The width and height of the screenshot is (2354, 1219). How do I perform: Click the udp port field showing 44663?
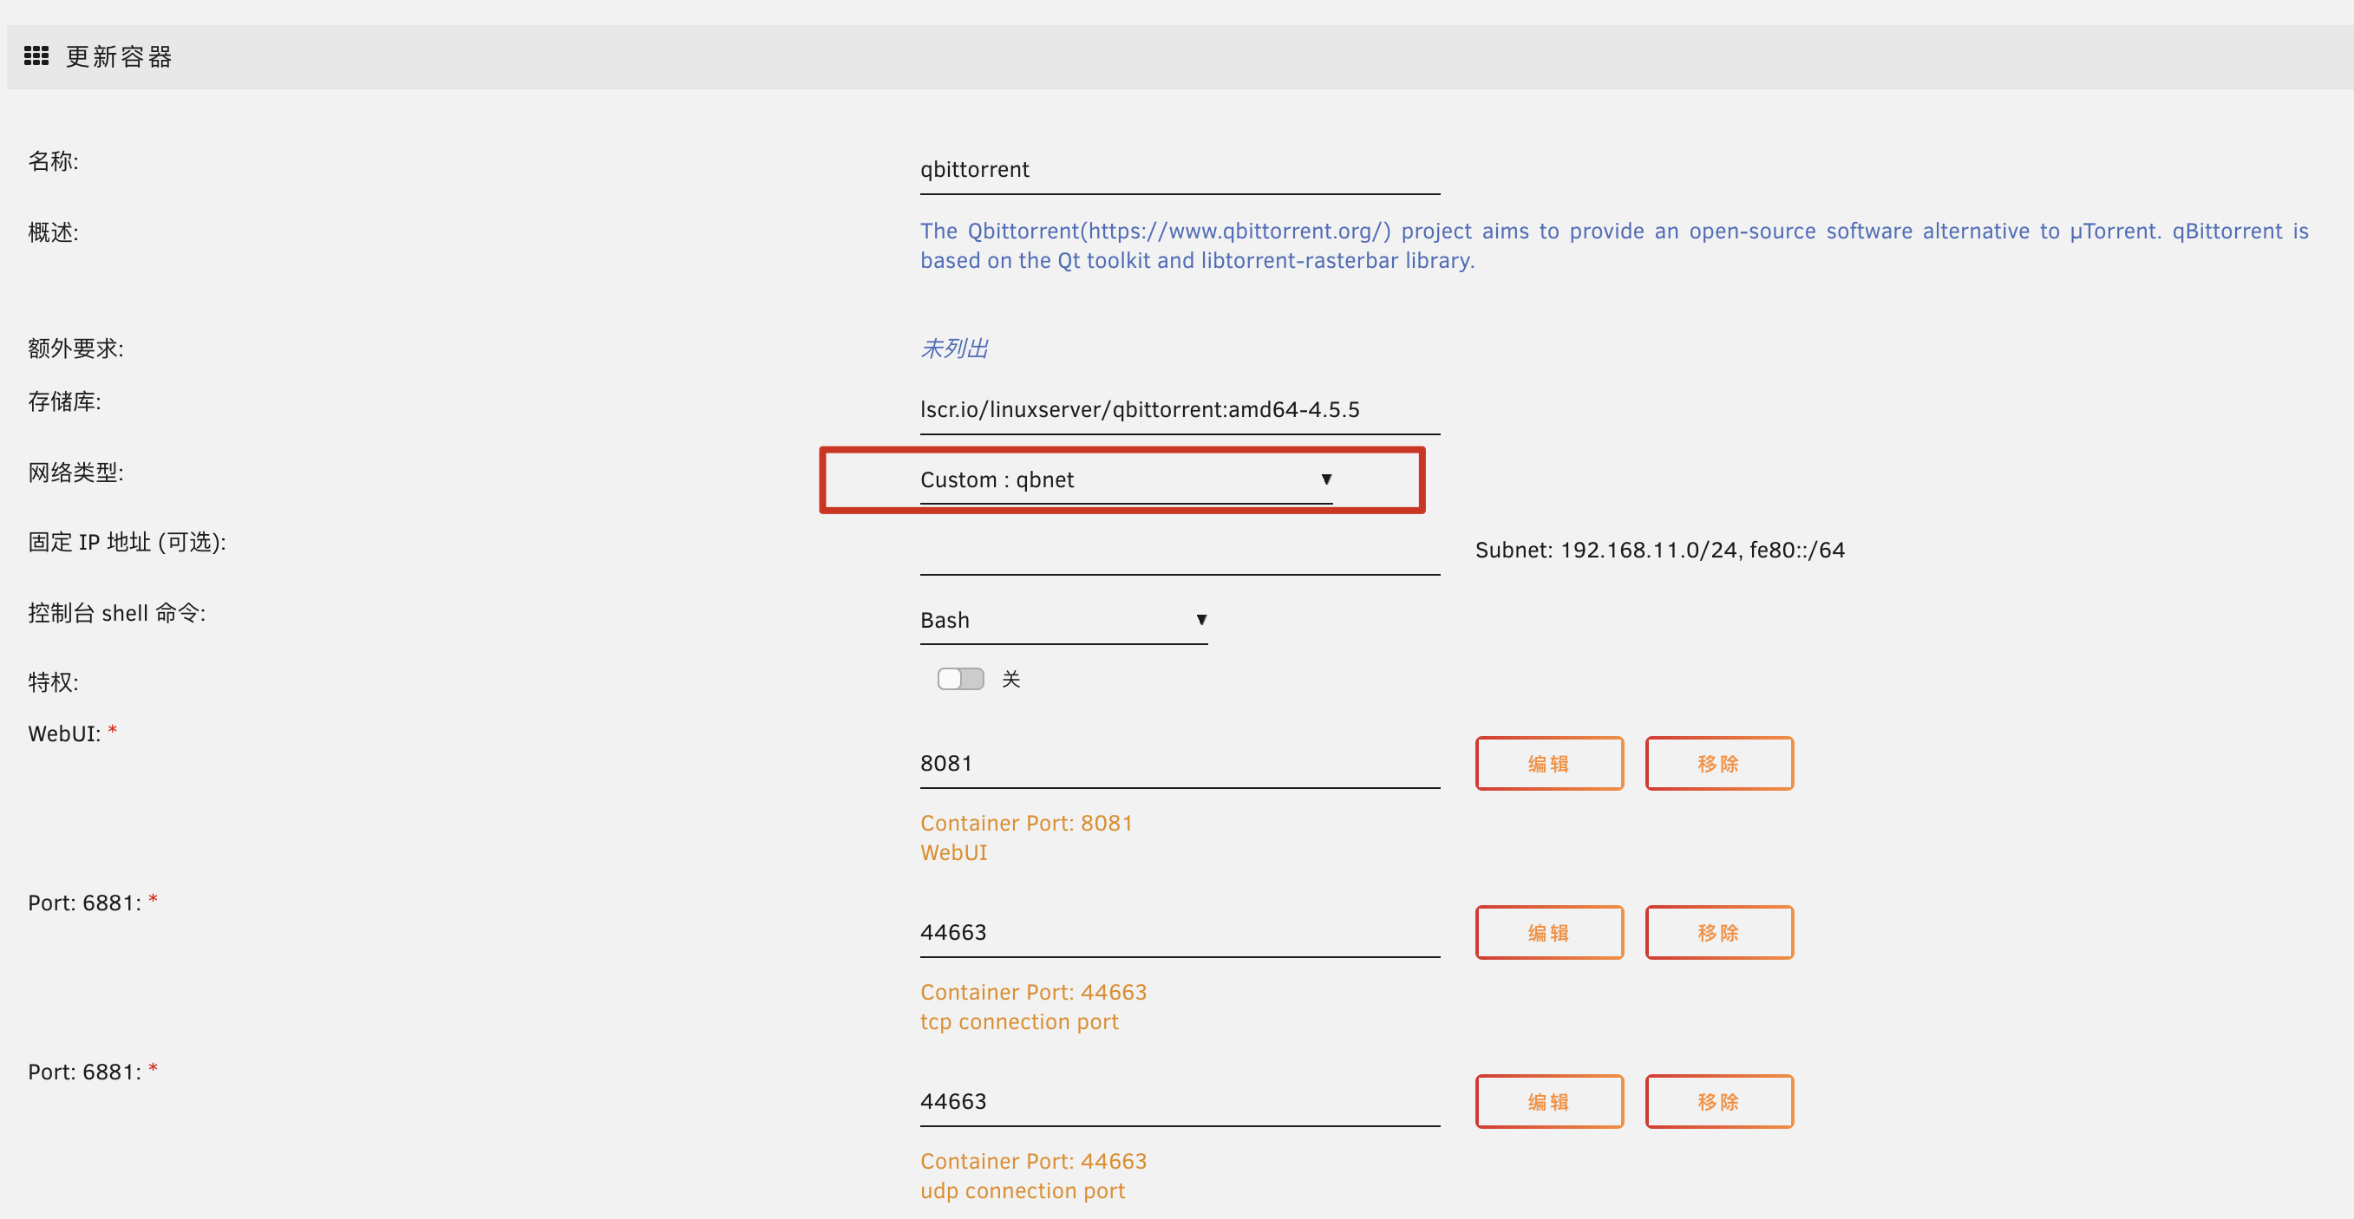tap(1179, 1101)
